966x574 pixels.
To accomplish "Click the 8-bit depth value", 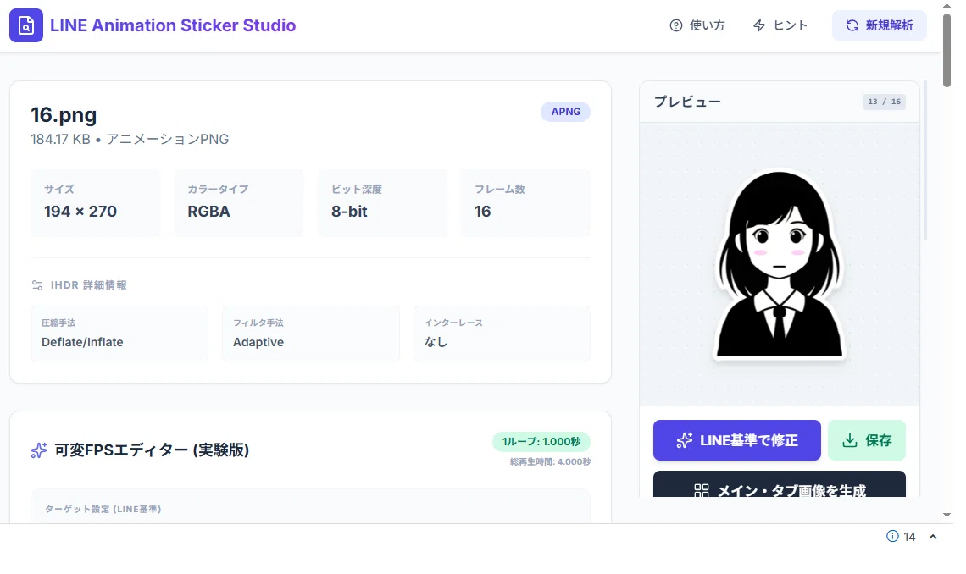I will pyautogui.click(x=349, y=211).
